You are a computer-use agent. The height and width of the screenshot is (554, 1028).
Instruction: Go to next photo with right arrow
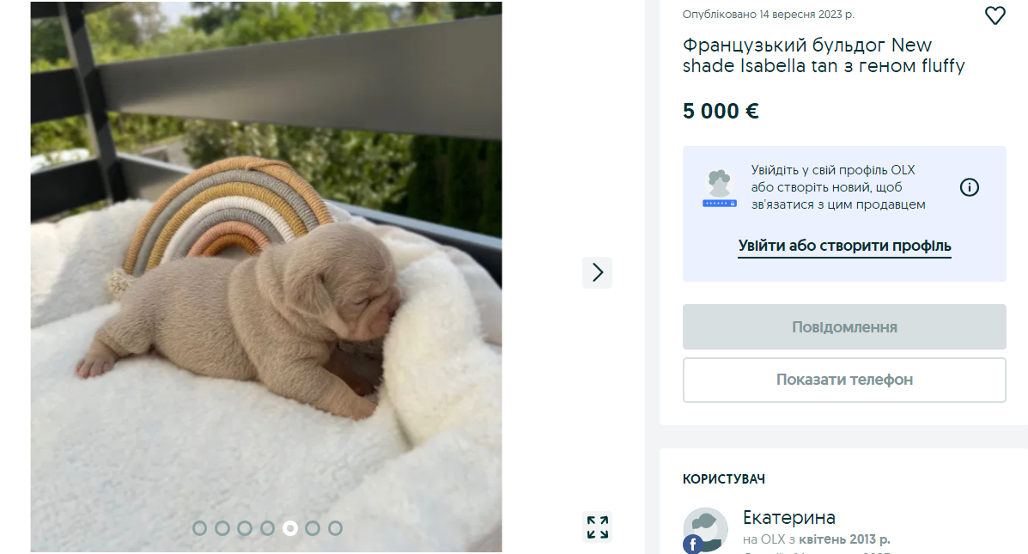pos(598,272)
